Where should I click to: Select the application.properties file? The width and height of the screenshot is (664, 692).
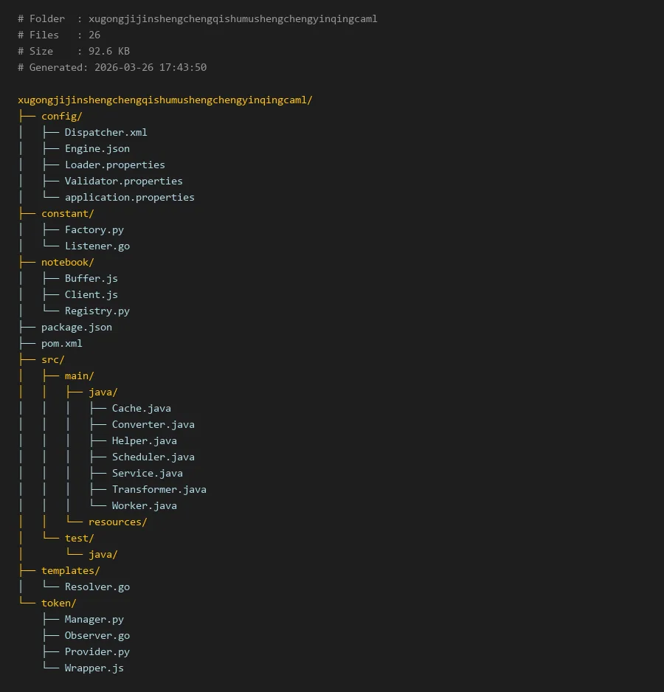point(129,197)
